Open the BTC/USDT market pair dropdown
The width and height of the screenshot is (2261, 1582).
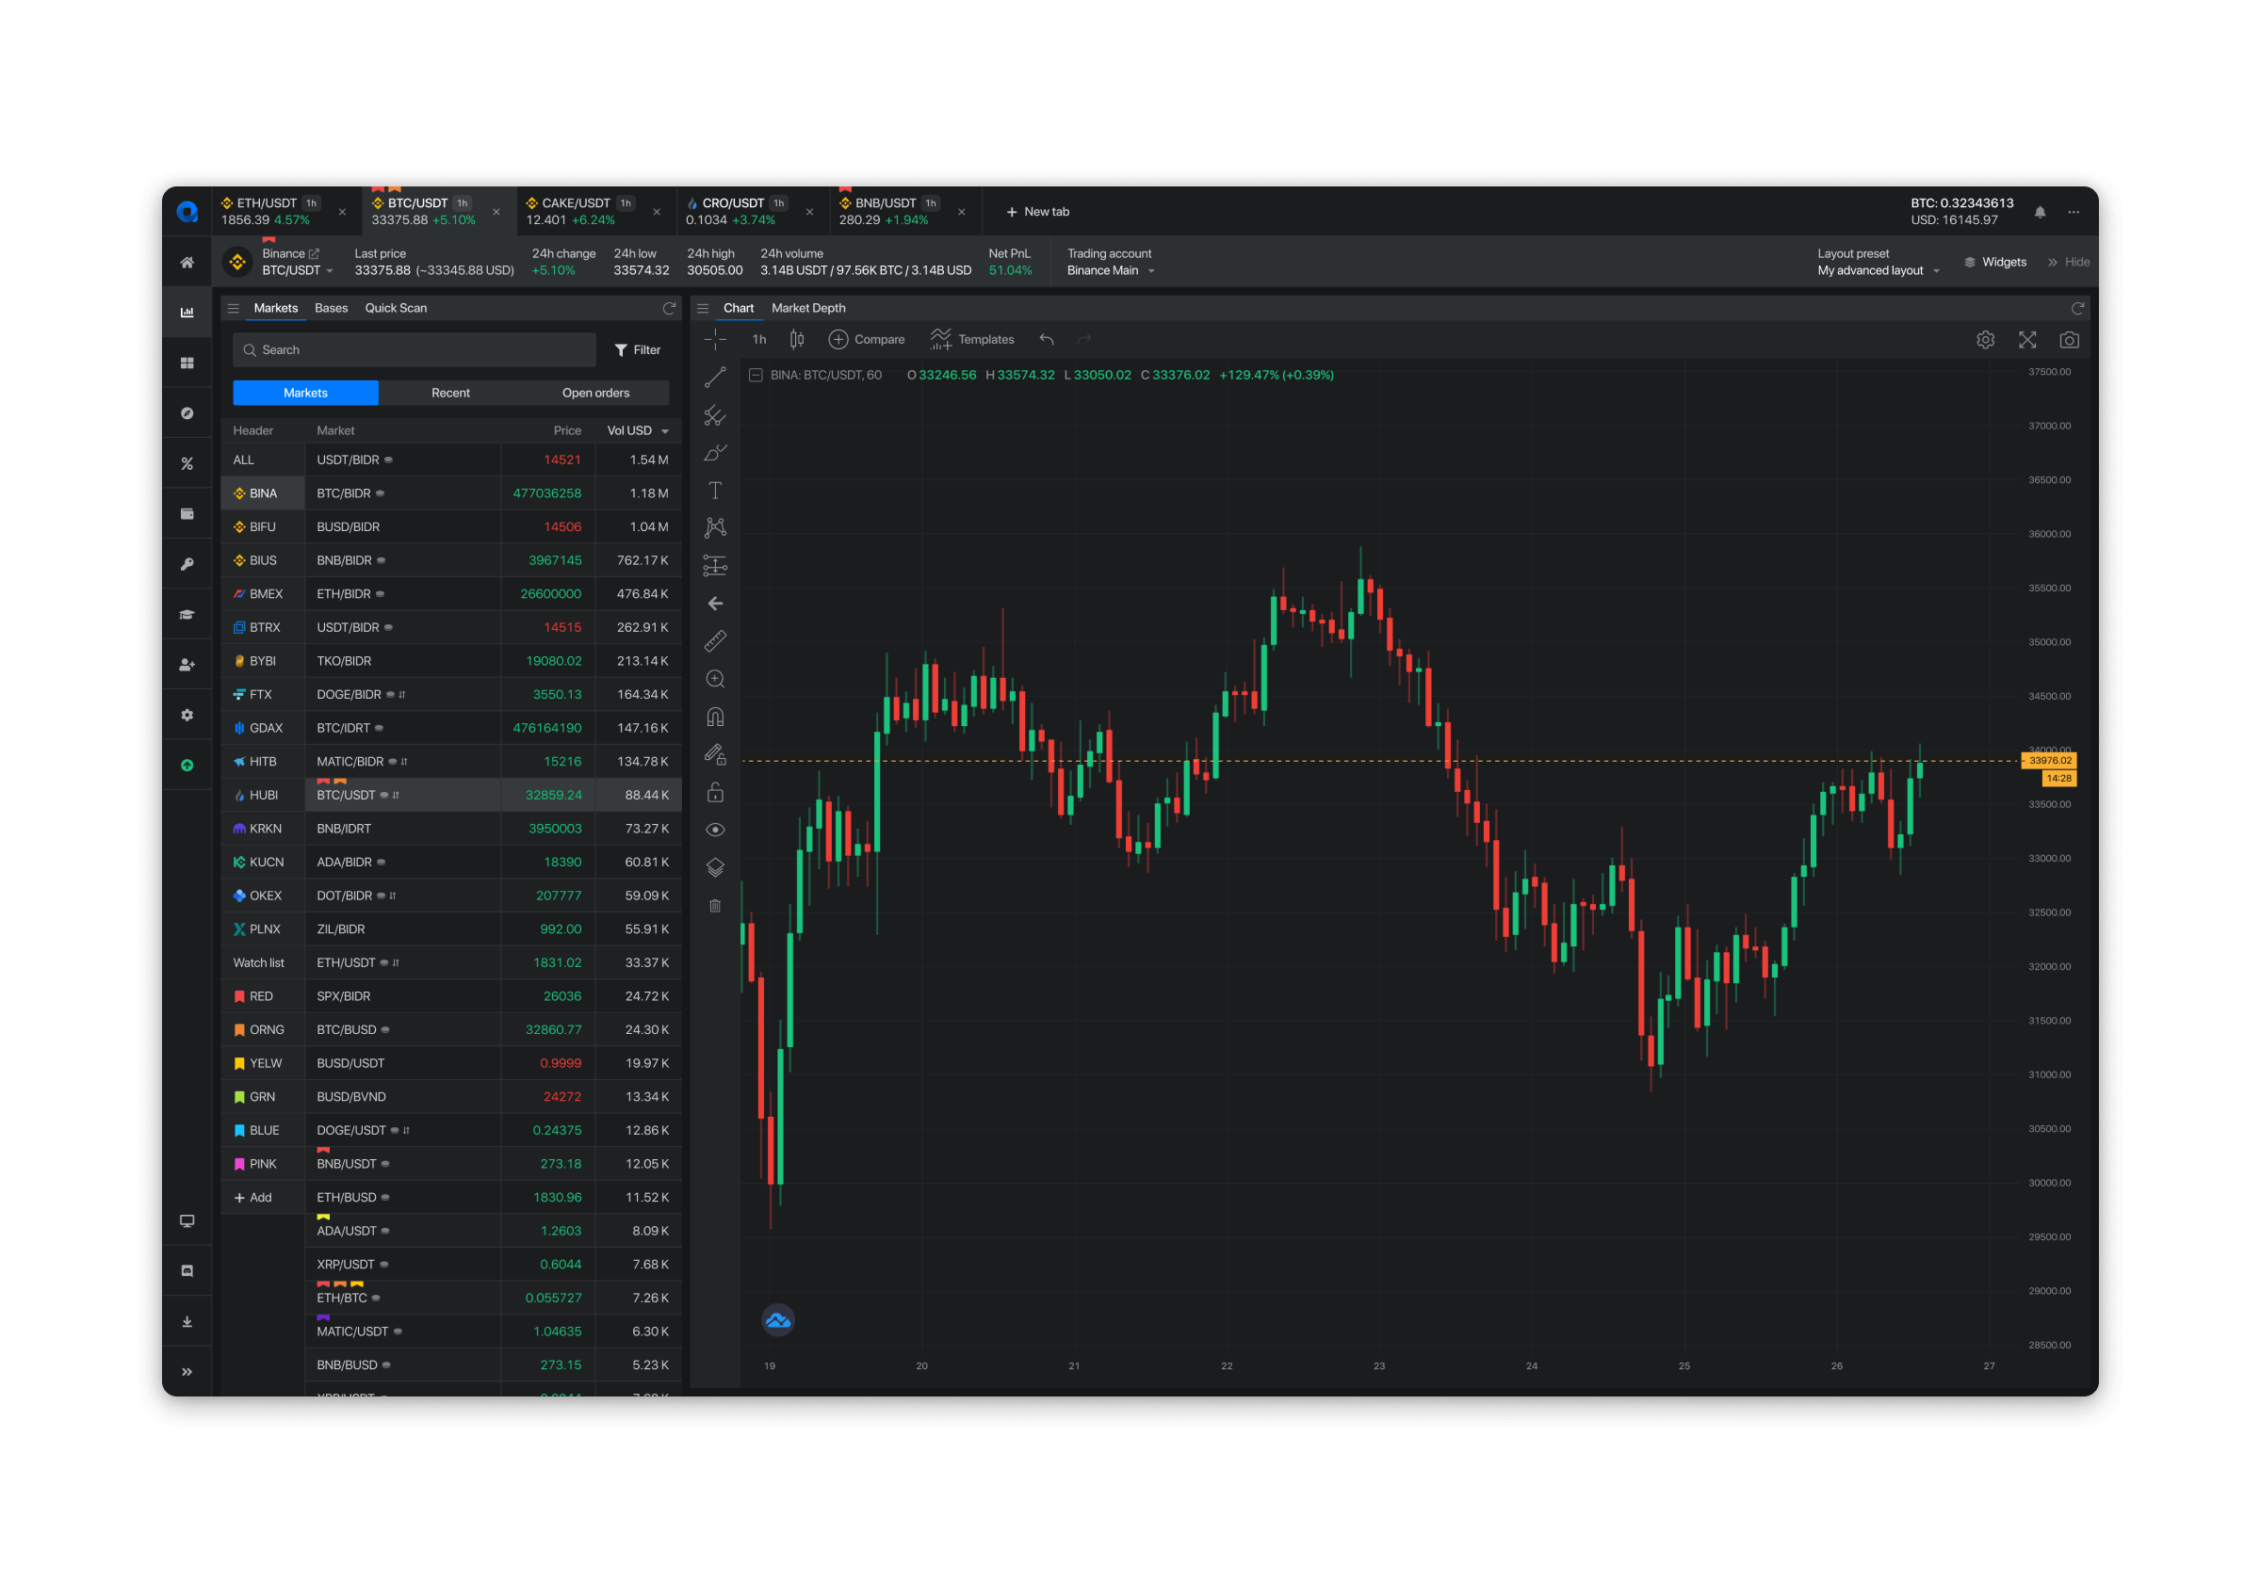[298, 270]
